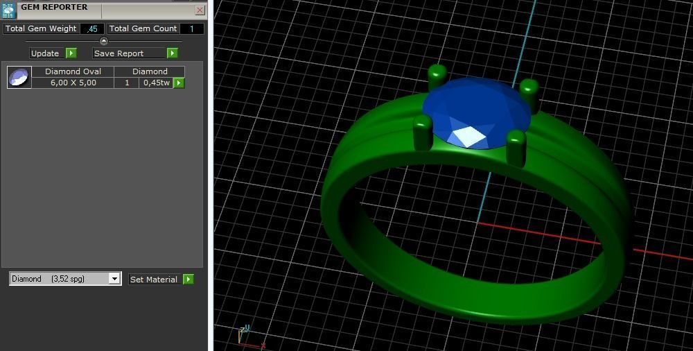This screenshot has height=351, width=693.
Task: Click the dropdown arrow of material combo
Action: tap(114, 279)
